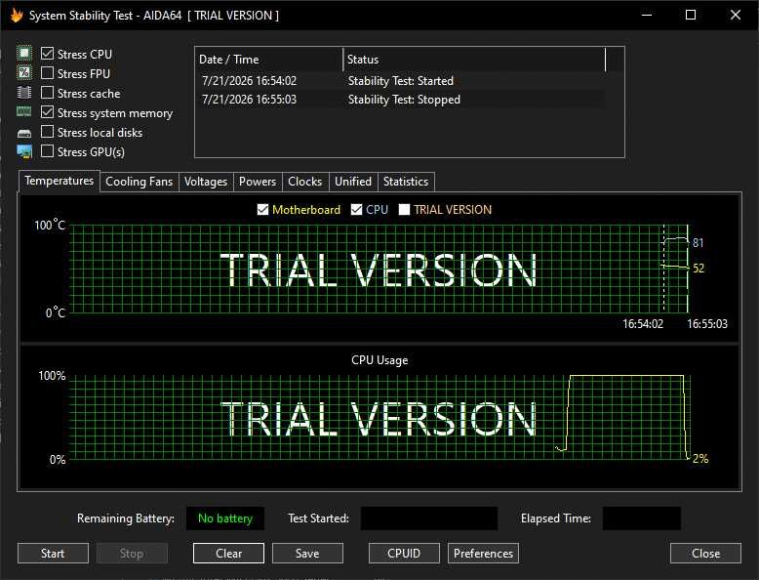
Task: Click the No battery status field
Action: point(225,518)
